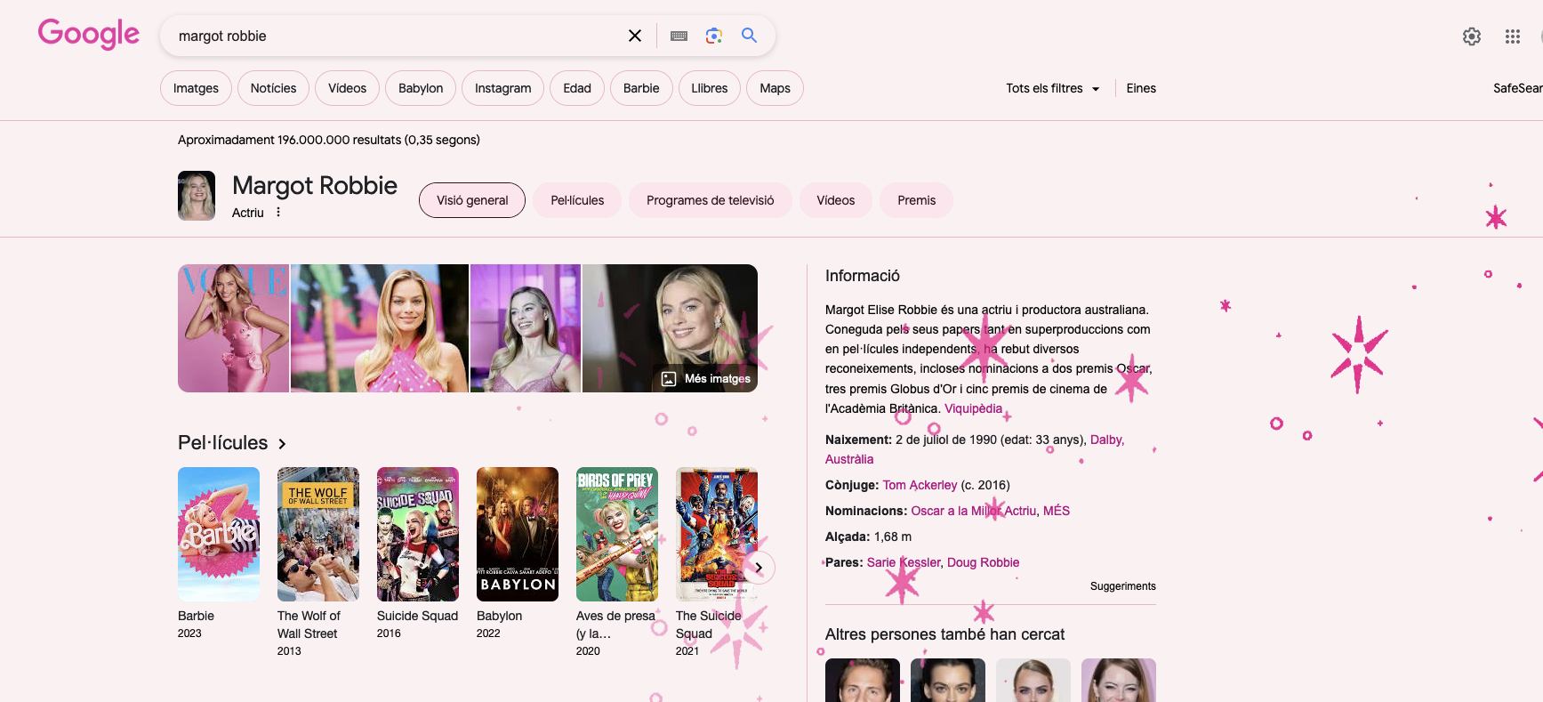1543x702 pixels.
Task: Open the Barbie 2023 movie poster
Action: [x=219, y=534]
